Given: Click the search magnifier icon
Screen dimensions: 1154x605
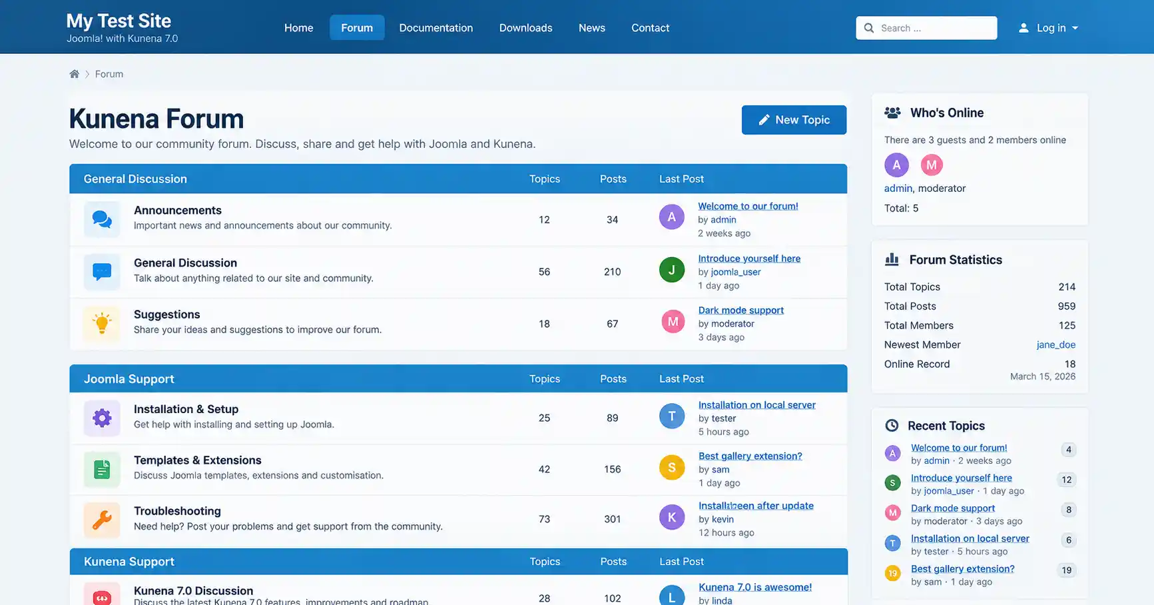Looking at the screenshot, I should [868, 28].
